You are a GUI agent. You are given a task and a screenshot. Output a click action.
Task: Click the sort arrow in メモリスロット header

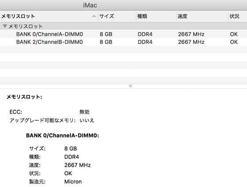(94, 16)
